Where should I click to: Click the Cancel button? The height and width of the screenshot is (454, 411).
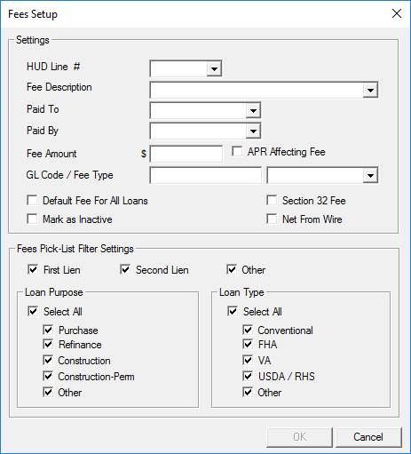tap(368, 437)
